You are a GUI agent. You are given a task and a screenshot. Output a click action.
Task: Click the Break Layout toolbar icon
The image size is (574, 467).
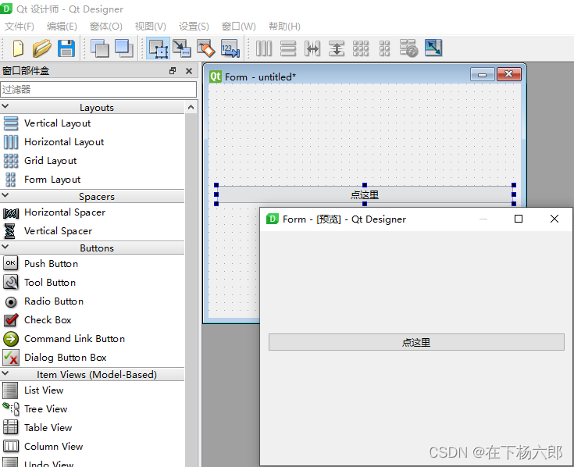pyautogui.click(x=408, y=48)
